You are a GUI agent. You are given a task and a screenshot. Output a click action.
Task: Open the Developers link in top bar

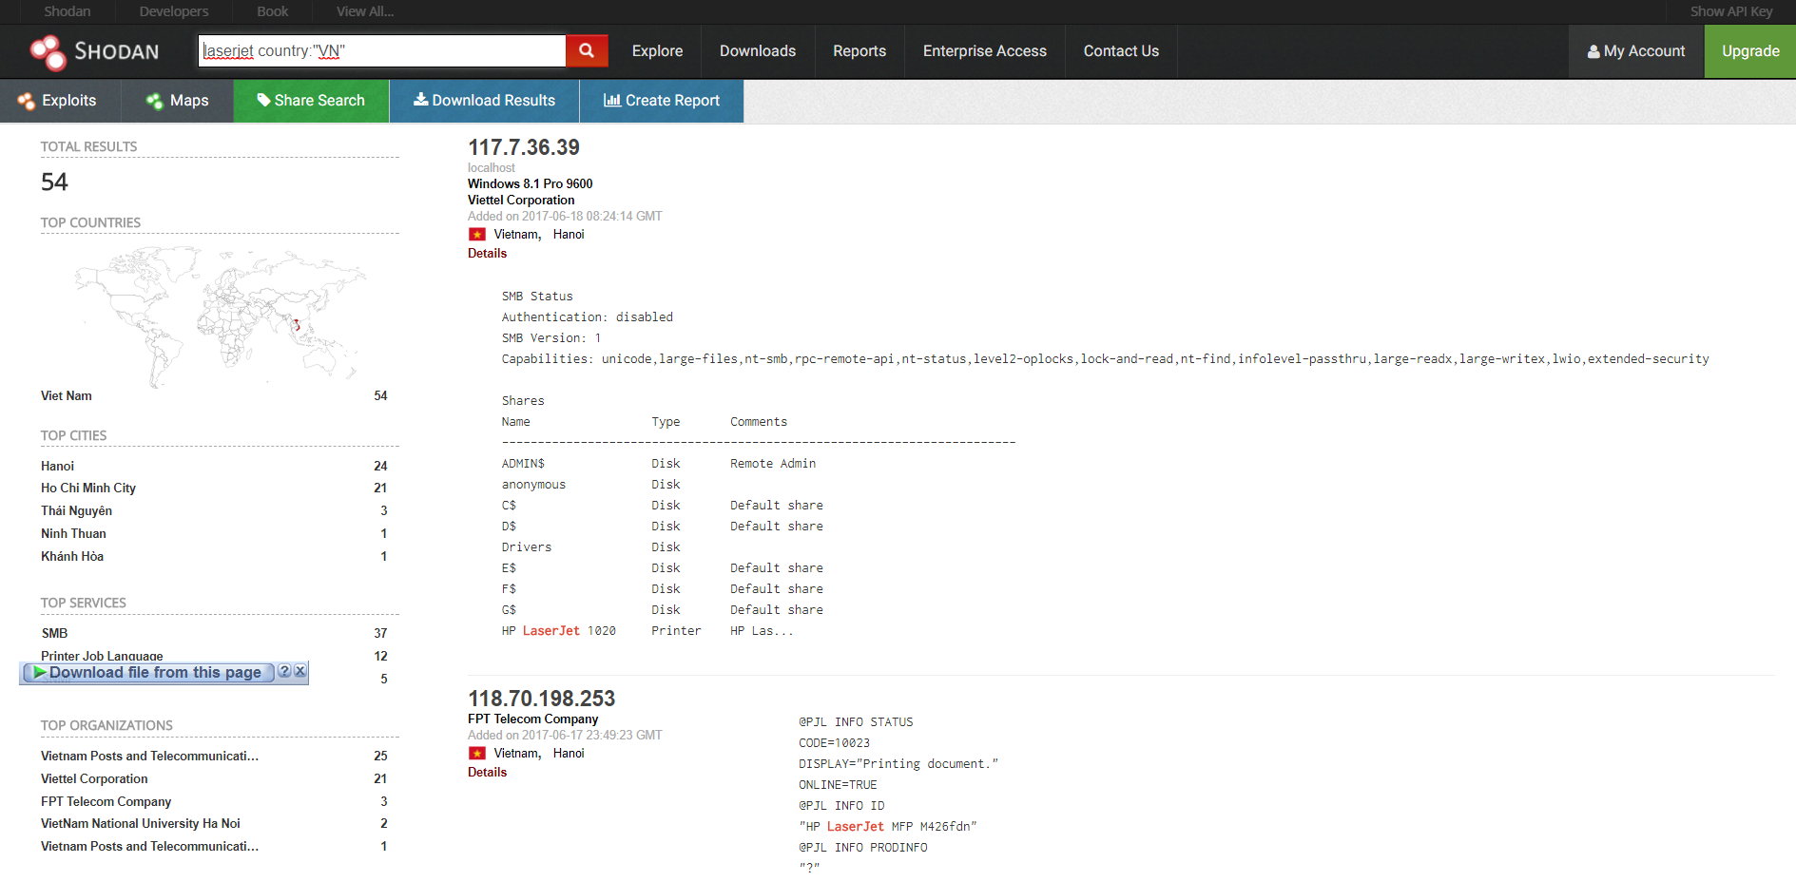click(174, 11)
